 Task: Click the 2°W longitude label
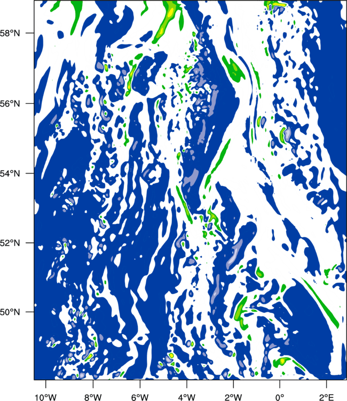tap(233, 397)
